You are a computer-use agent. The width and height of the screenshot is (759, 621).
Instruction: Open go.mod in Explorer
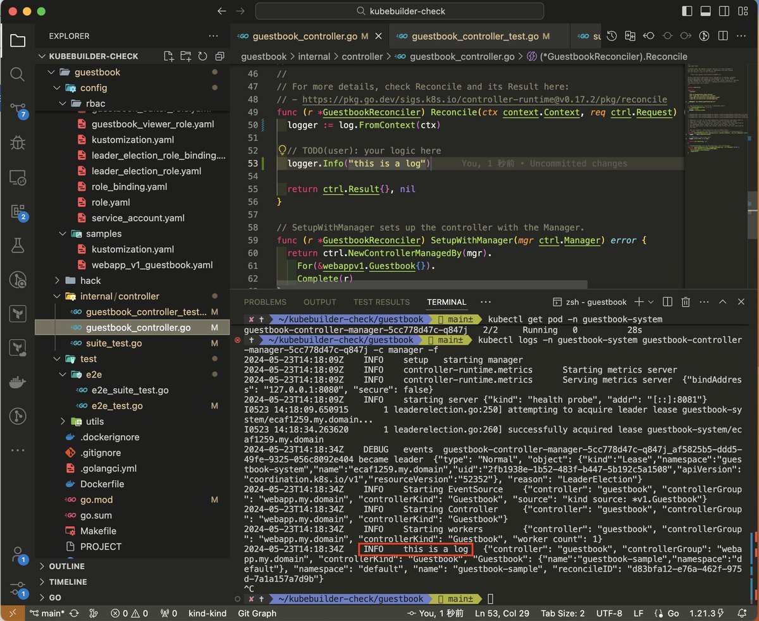pos(96,500)
